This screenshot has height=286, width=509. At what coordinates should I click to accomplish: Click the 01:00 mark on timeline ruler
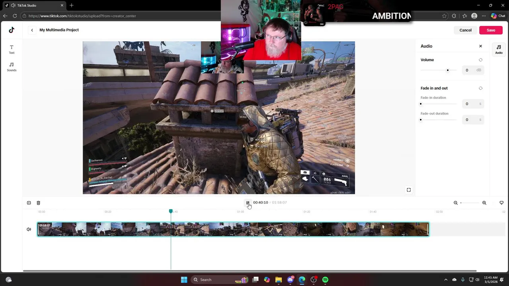pos(241,212)
